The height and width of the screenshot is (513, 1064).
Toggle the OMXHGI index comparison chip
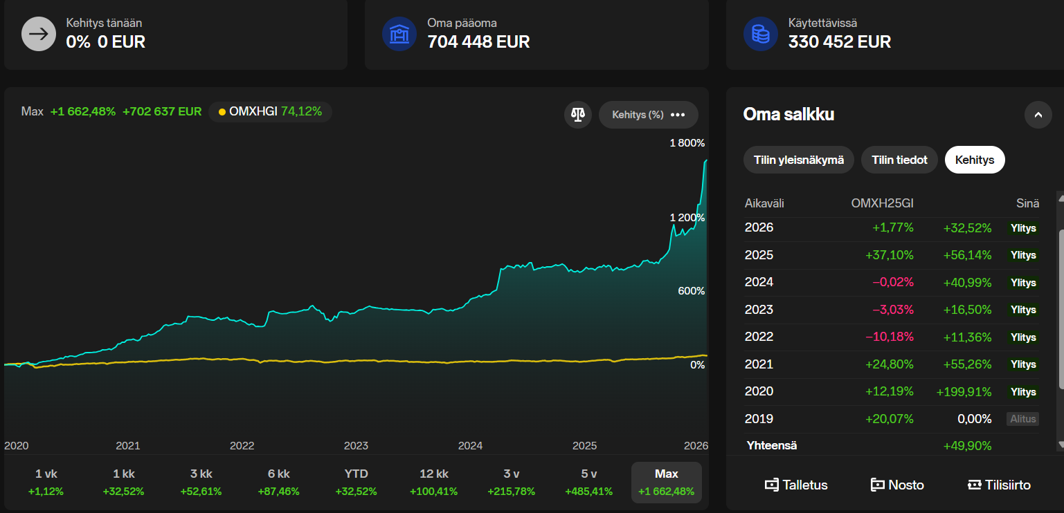[270, 111]
